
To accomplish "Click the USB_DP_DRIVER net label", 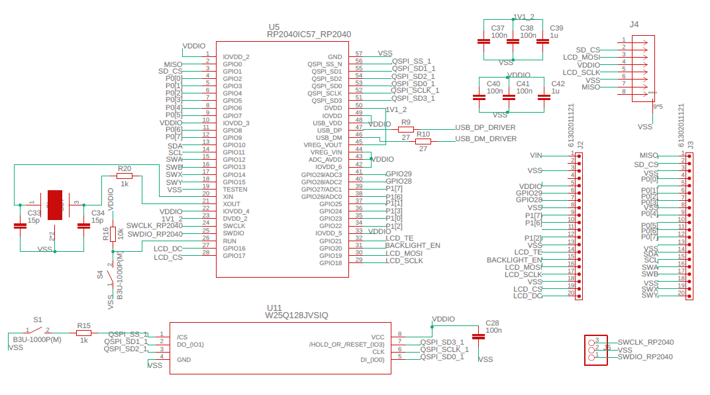I will coord(485,128).
